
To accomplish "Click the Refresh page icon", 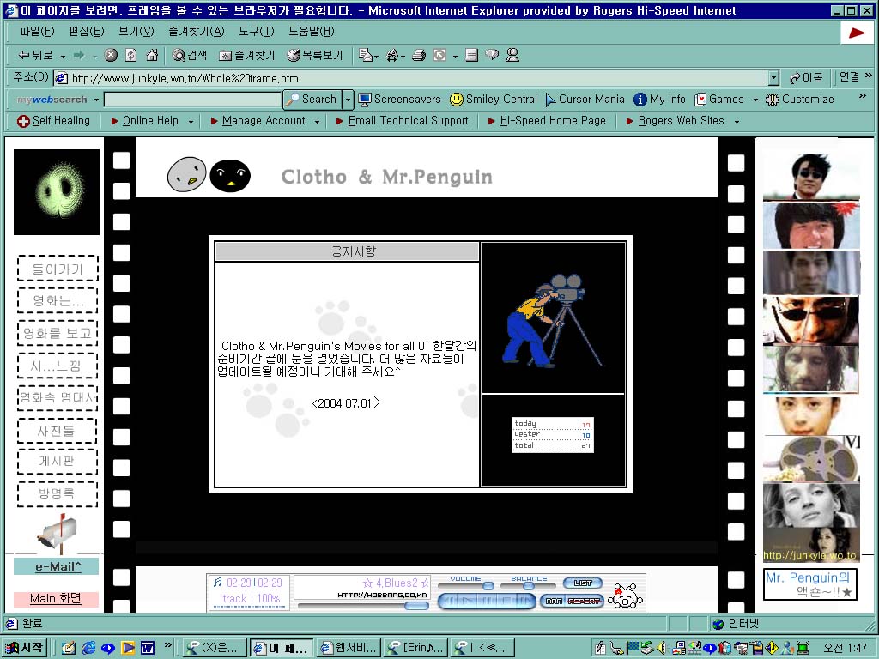I will point(131,55).
